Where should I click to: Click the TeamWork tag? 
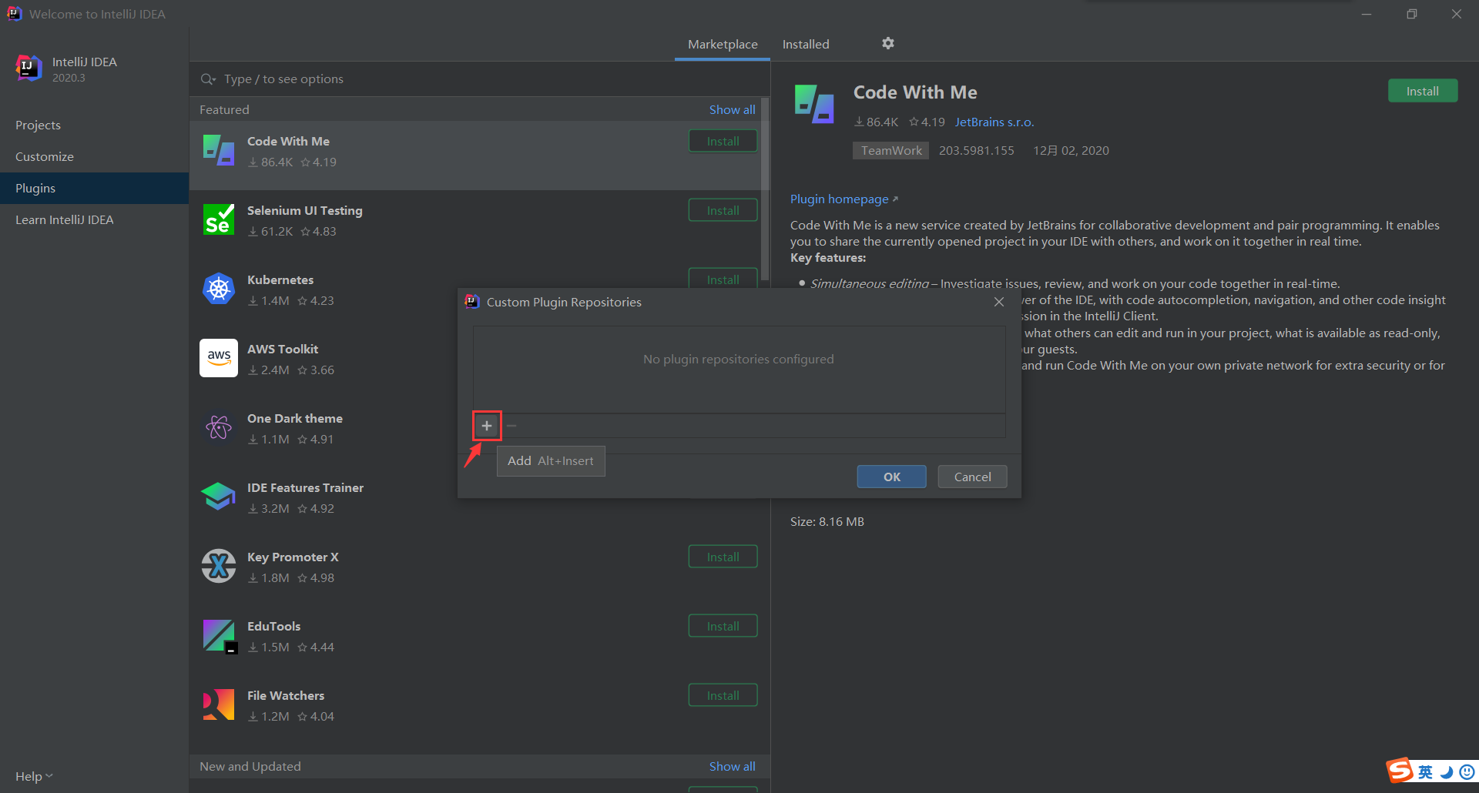pos(890,150)
